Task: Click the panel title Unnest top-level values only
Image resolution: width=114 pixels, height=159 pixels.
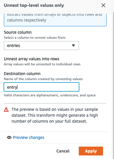Action: click(x=34, y=5)
